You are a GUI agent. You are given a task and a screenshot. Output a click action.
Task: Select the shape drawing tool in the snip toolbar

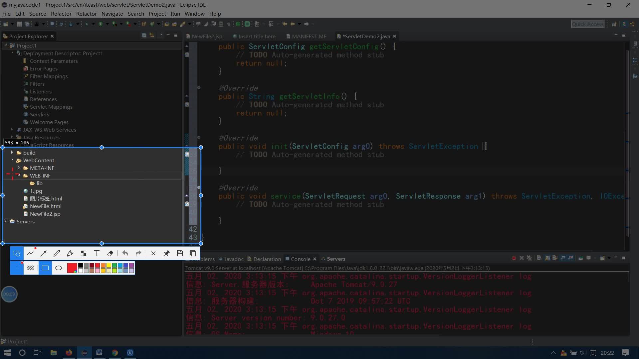click(x=17, y=254)
